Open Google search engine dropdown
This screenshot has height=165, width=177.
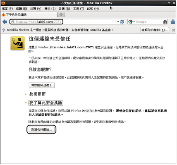tap(131, 22)
